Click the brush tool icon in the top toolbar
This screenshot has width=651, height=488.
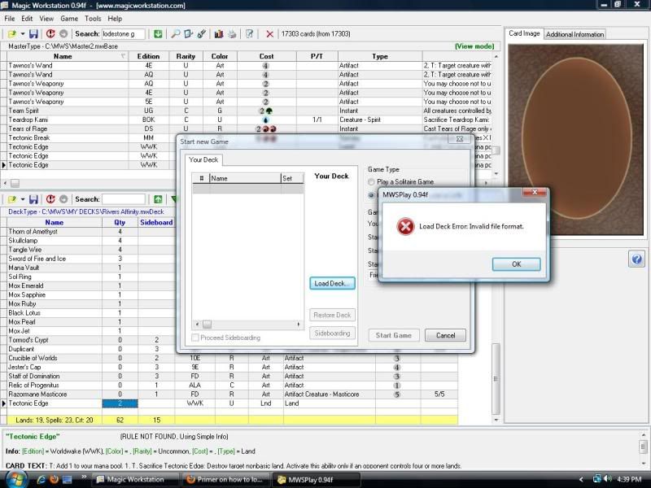(202, 34)
